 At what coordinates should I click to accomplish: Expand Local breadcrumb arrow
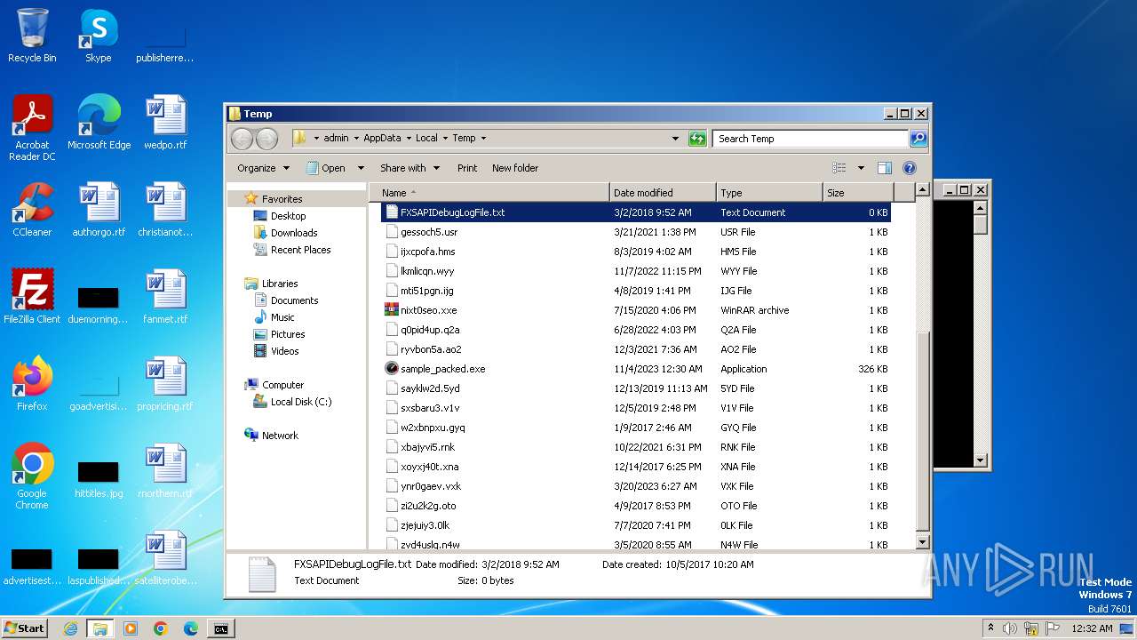pos(445,139)
